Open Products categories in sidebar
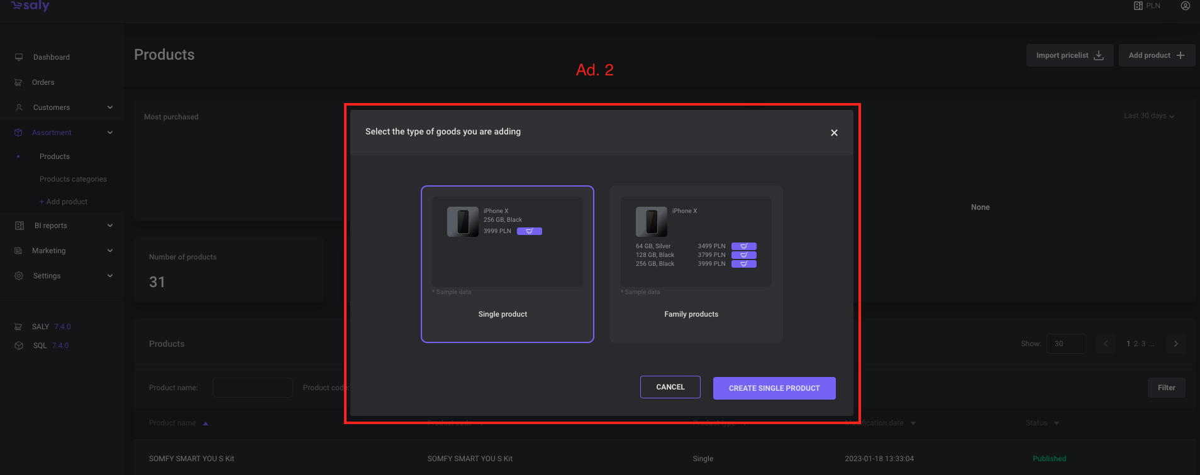The image size is (1200, 475). (x=73, y=179)
